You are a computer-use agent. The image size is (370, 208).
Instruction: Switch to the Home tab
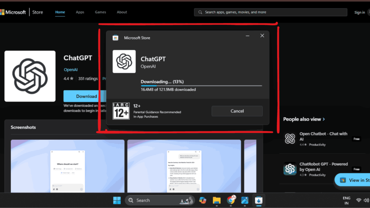[x=60, y=12]
